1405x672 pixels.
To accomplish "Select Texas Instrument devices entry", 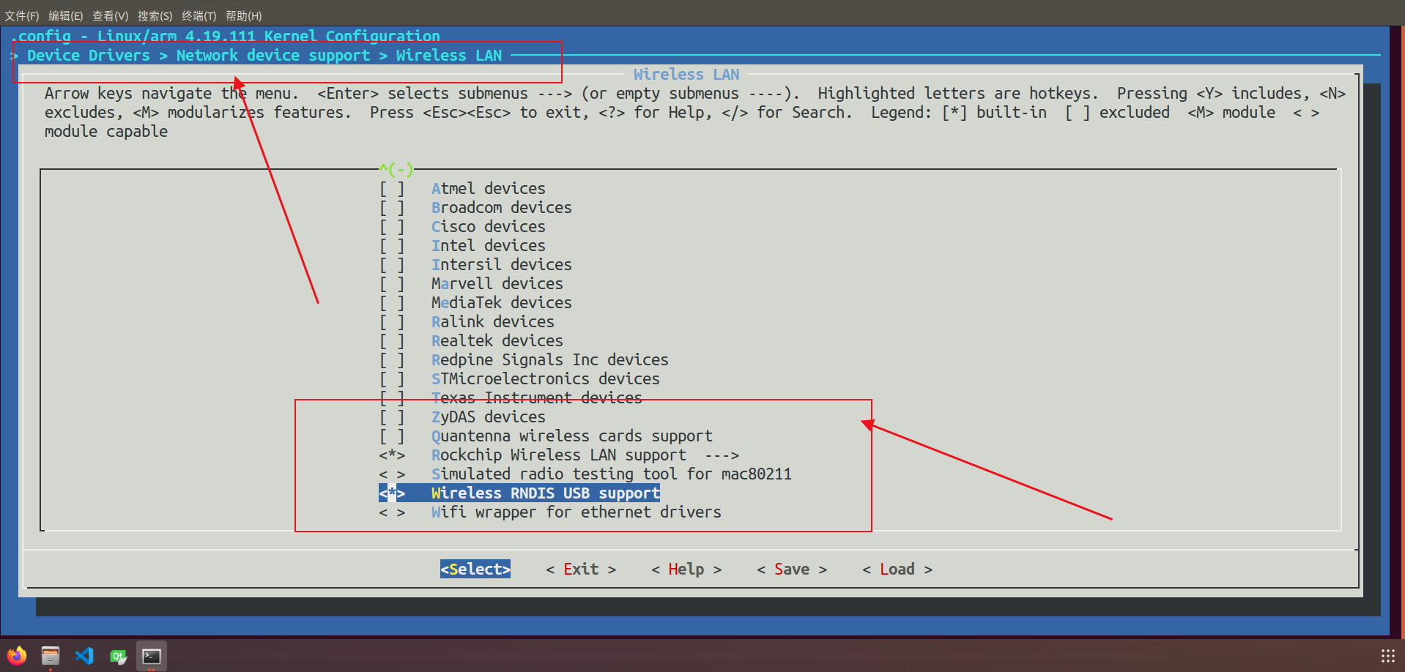I will (536, 398).
